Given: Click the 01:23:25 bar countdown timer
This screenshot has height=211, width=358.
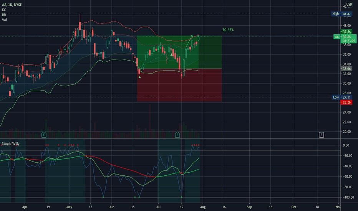Looking at the screenshot, I should [349, 41].
